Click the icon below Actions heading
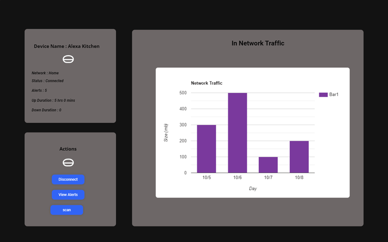 (68, 163)
